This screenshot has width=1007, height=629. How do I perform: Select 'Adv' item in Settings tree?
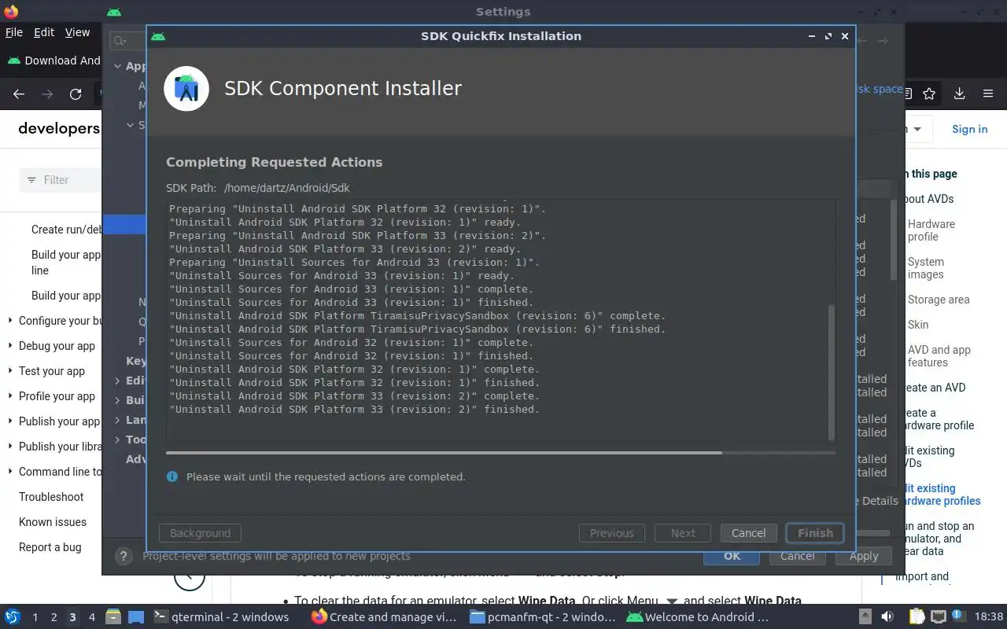[135, 459]
